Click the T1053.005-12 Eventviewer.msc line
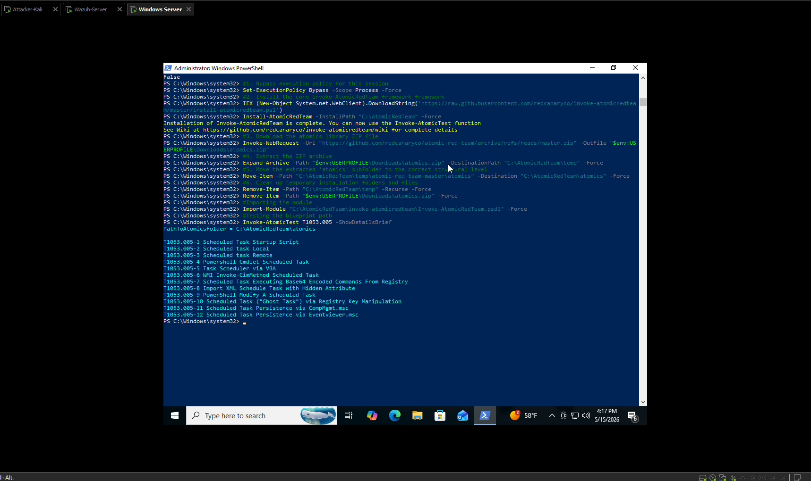The image size is (811, 481). click(261, 315)
